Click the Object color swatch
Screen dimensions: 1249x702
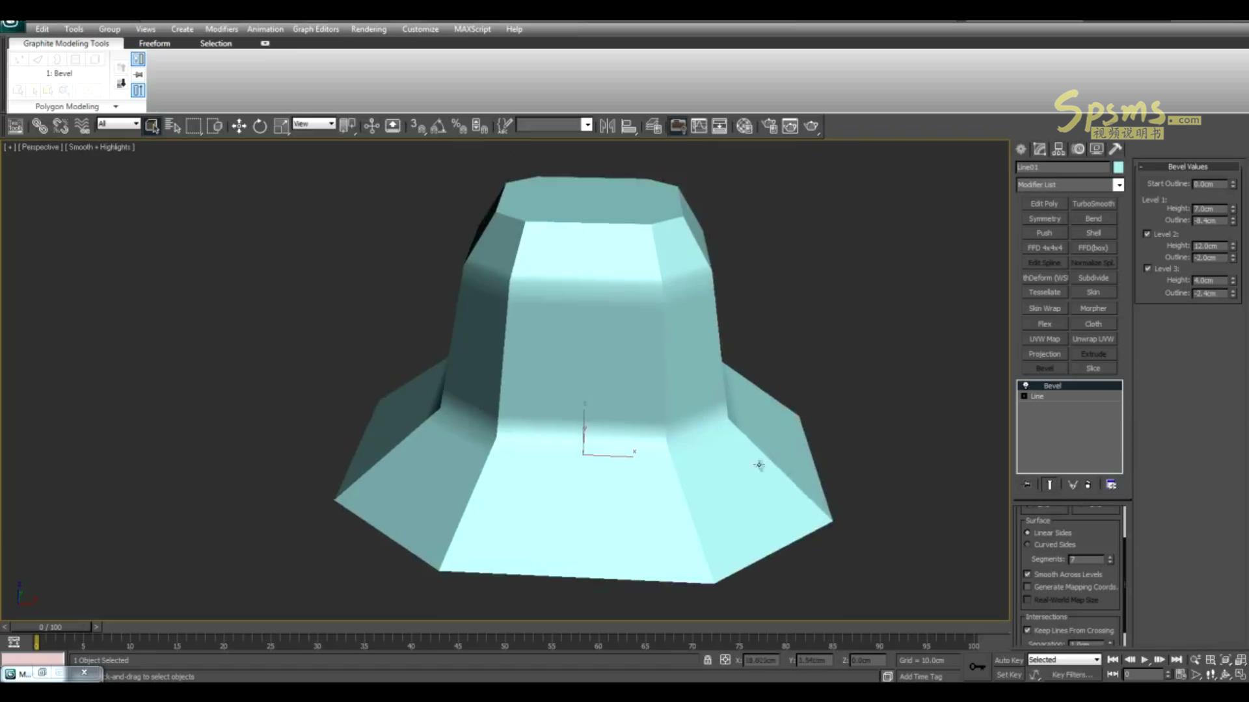1118,167
